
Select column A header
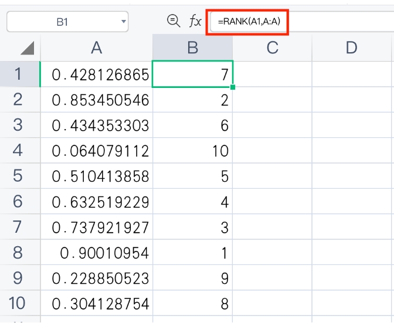coord(97,47)
